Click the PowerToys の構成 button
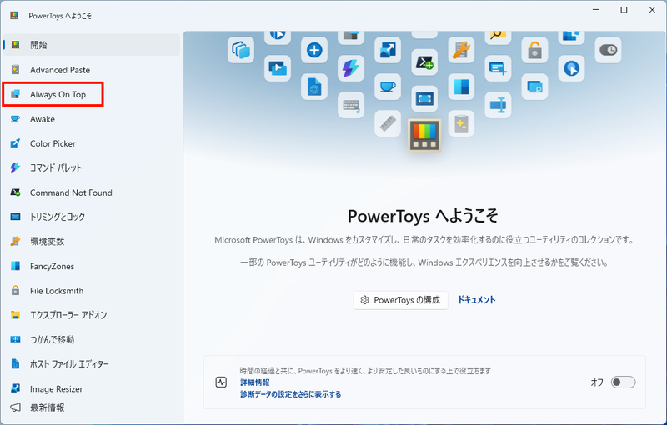The height and width of the screenshot is (425, 667). tap(400, 300)
